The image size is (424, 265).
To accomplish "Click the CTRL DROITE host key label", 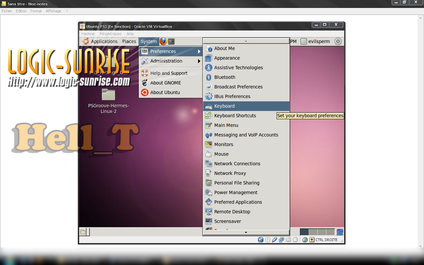I will click(x=326, y=240).
